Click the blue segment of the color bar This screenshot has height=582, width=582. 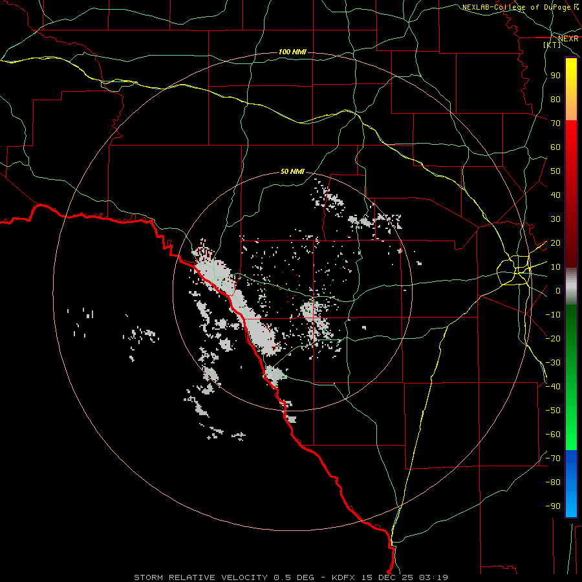click(571, 484)
